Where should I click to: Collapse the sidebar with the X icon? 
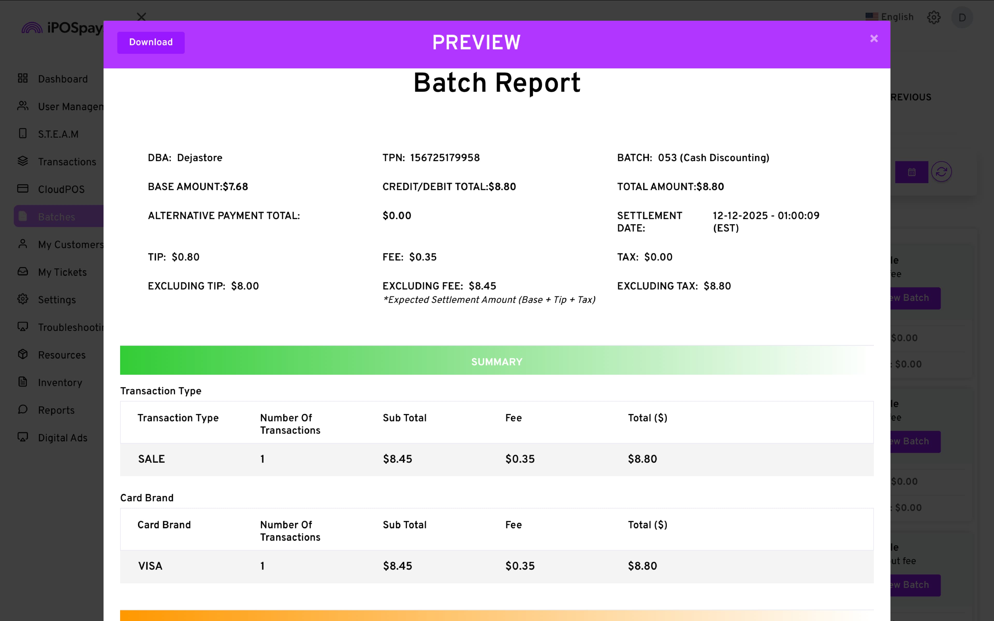tap(141, 17)
